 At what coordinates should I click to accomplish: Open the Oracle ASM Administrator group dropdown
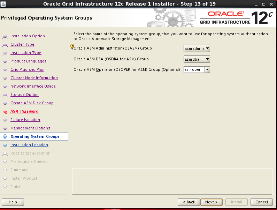click(x=197, y=48)
